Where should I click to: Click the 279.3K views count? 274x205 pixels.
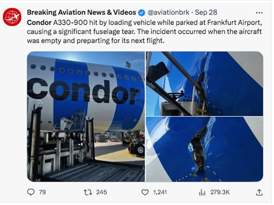[220, 192]
